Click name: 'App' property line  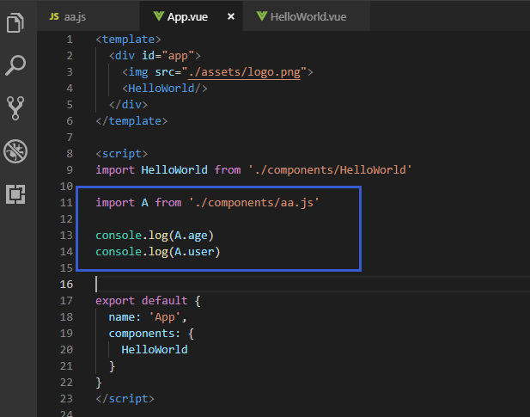[x=148, y=317]
